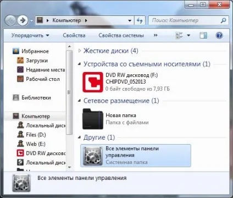Open Рабочий стол in the sidebar
The width and height of the screenshot is (233, 198).
pos(43,79)
